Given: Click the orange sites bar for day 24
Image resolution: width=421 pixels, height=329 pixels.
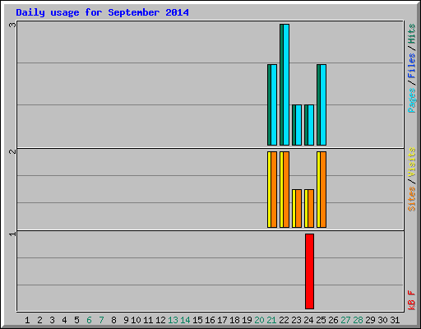Looking at the screenshot, I should click(x=311, y=209).
